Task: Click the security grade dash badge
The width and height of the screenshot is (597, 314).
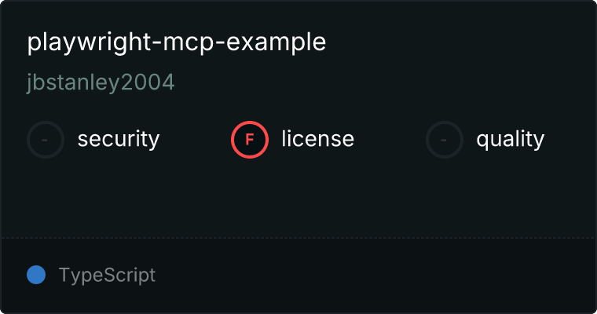Action: pyautogui.click(x=46, y=140)
